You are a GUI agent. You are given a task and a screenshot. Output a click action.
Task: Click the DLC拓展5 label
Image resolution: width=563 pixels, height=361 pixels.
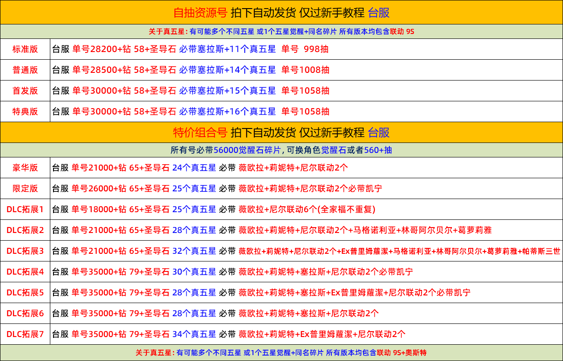click(25, 293)
